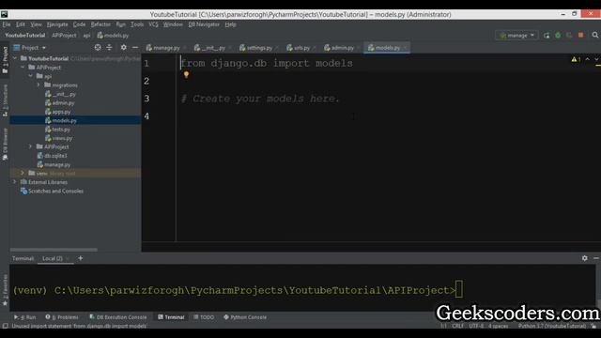Screen dimensions: 601x338
Task: Switch to the settings.py editor tab
Action: pyautogui.click(x=256, y=48)
